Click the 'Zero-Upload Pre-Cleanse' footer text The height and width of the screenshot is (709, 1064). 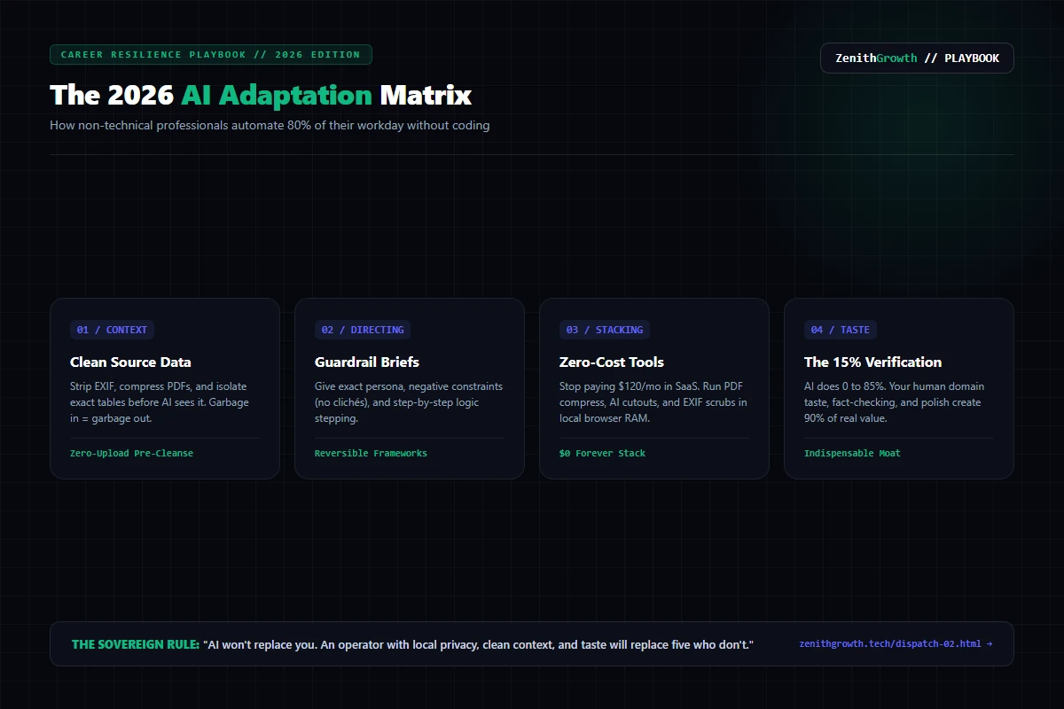[131, 453]
